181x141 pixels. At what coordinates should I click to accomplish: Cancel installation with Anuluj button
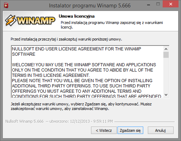[161, 130]
